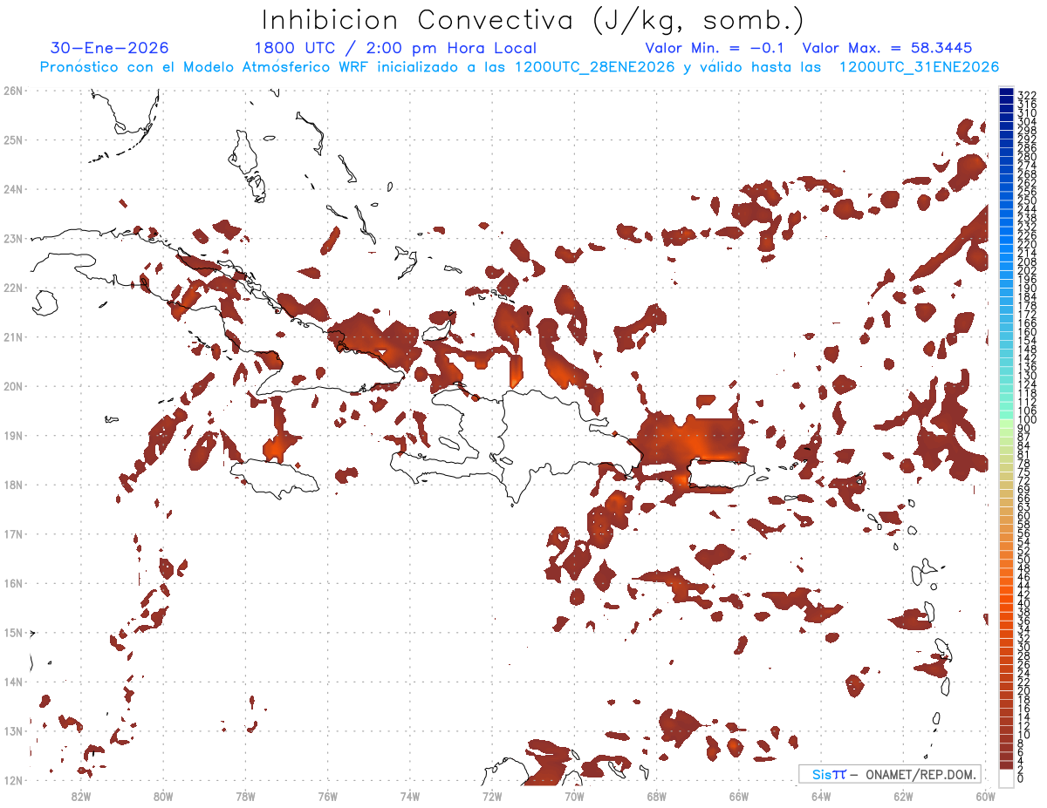
Task: Click the 66W longitude label
Action: [x=739, y=795]
